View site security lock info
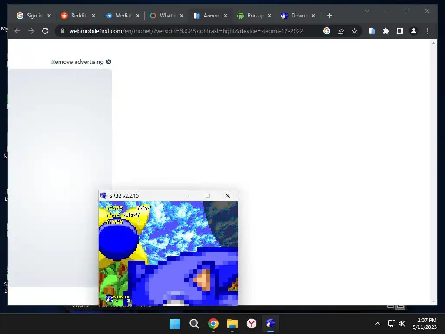This screenshot has width=445, height=334. [63, 31]
